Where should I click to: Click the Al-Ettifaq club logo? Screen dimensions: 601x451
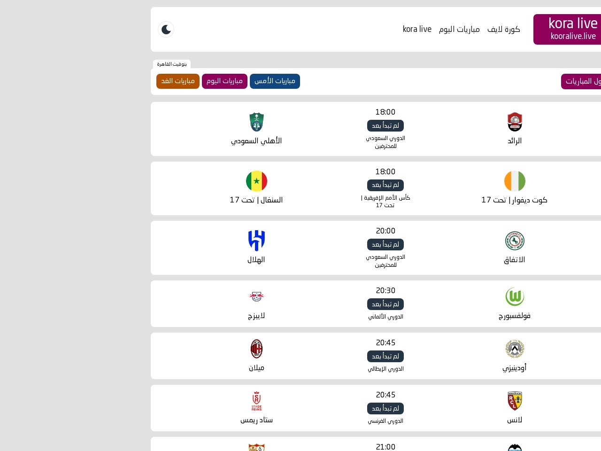pos(515,241)
